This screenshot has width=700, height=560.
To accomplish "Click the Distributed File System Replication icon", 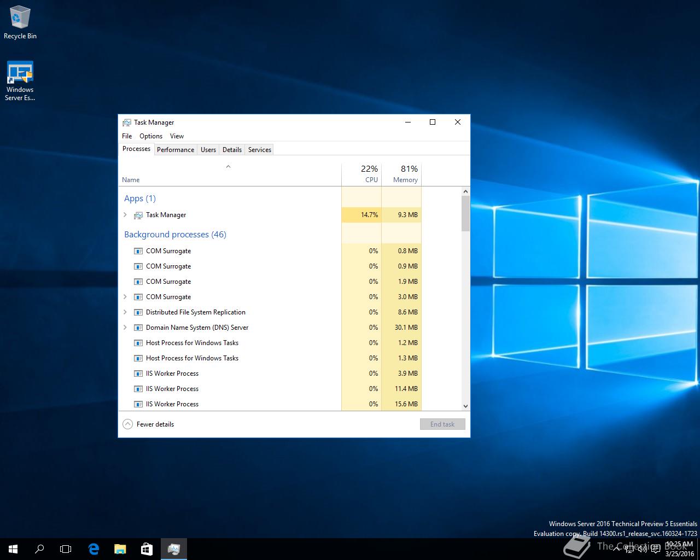I will [138, 312].
